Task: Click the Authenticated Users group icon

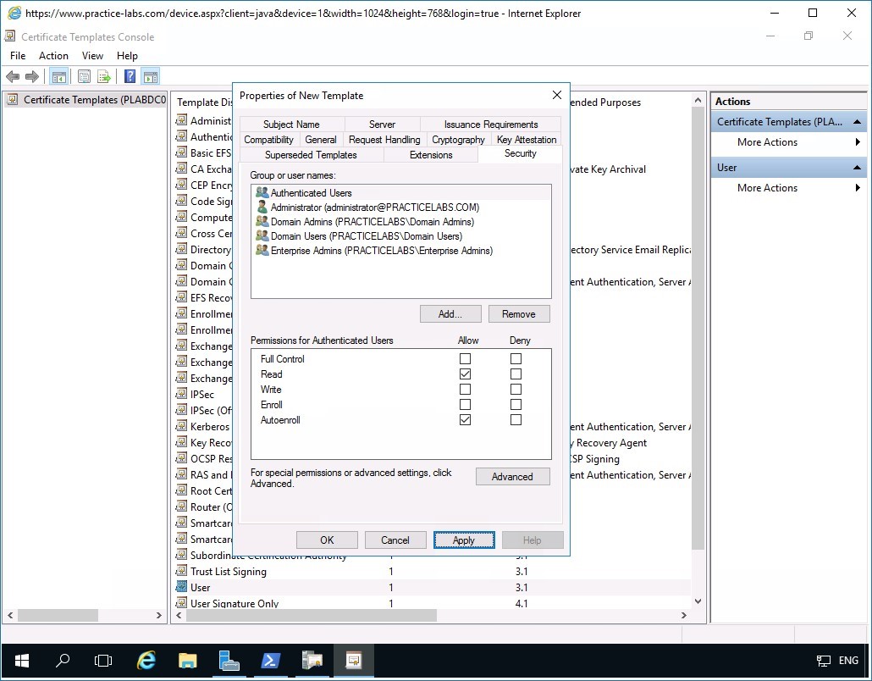Action: [262, 192]
